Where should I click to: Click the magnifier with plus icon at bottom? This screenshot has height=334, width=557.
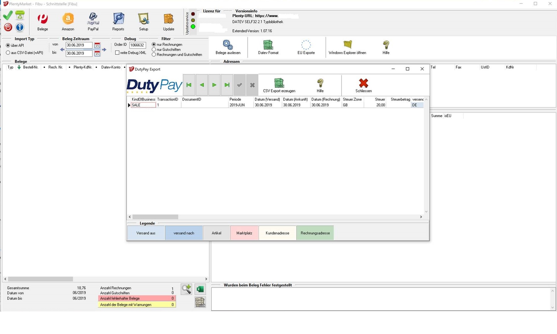click(x=186, y=289)
